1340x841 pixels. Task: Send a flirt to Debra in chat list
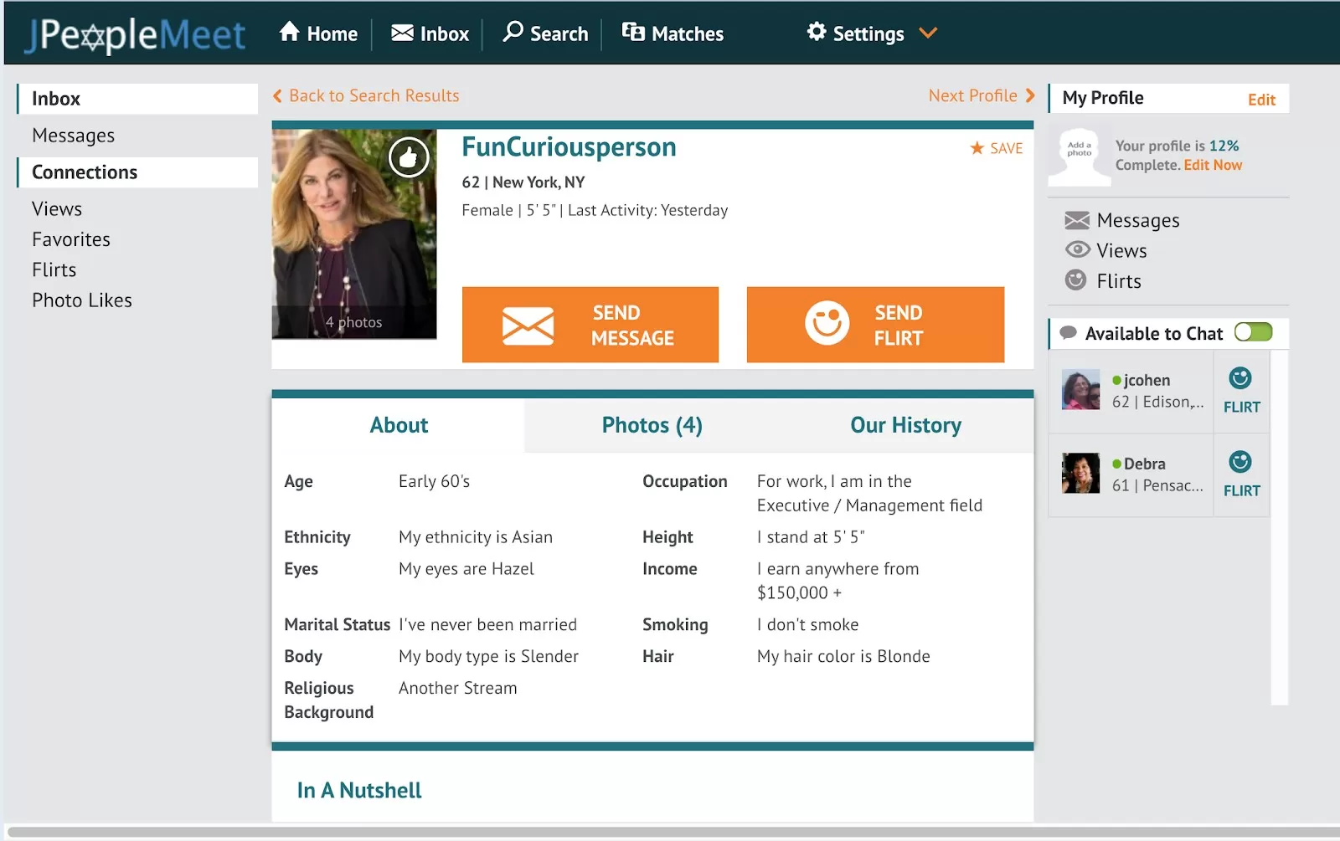(x=1240, y=463)
